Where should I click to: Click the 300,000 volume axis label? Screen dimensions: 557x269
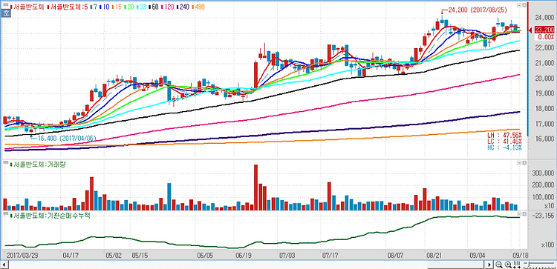[x=543, y=173]
